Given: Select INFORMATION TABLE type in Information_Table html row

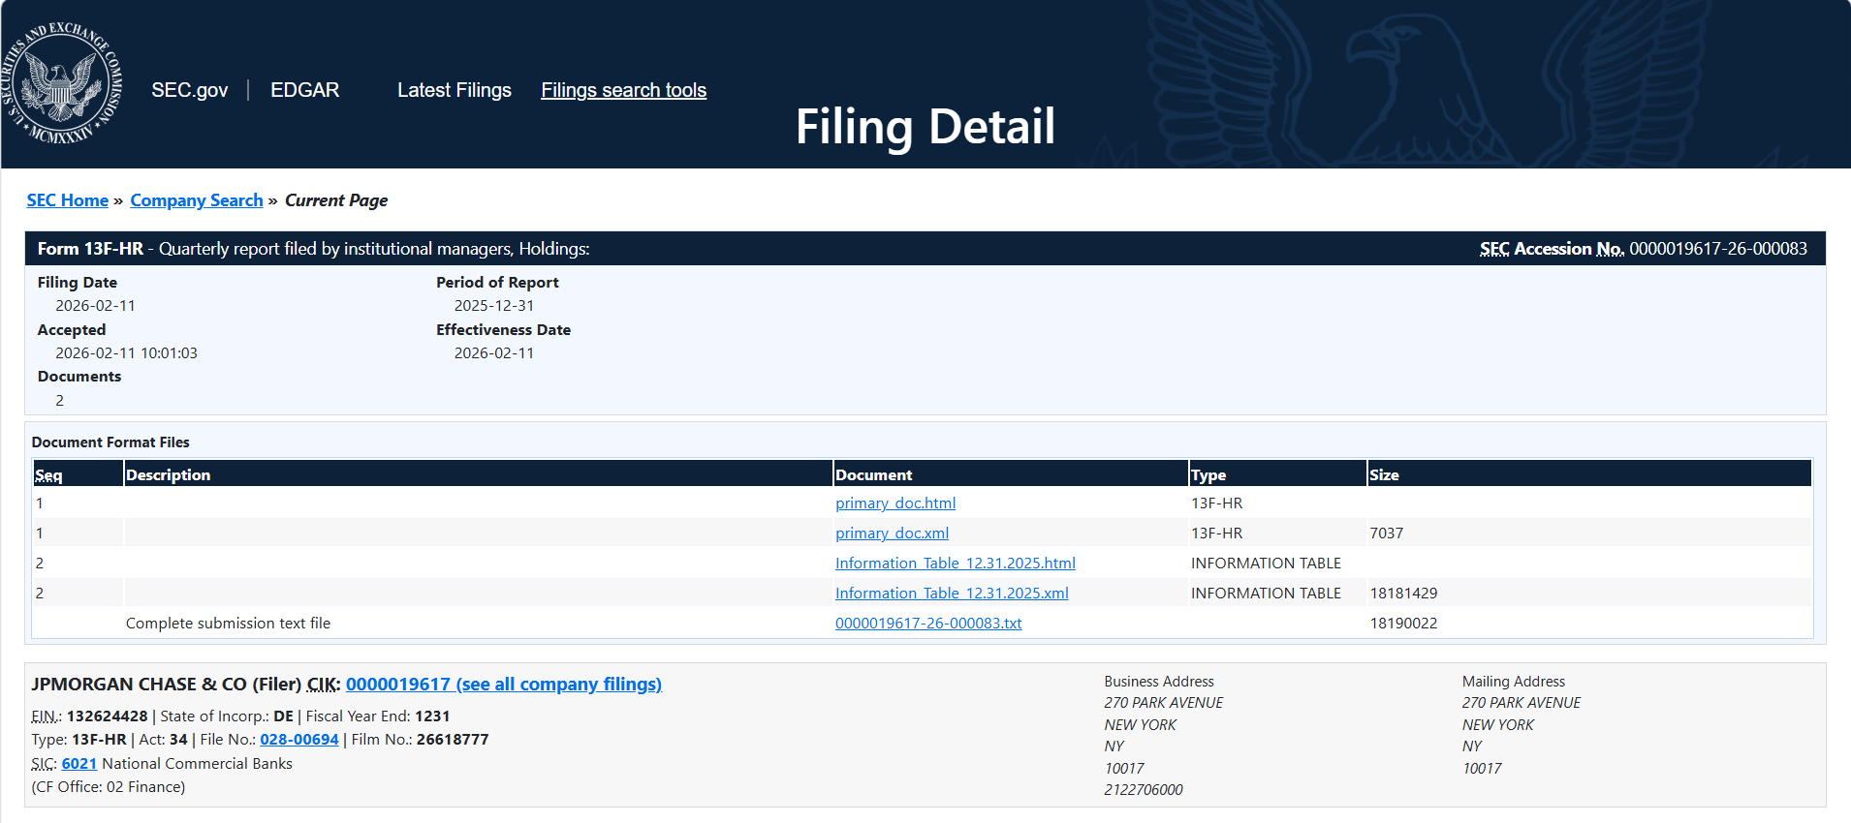Looking at the screenshot, I should [1266, 564].
